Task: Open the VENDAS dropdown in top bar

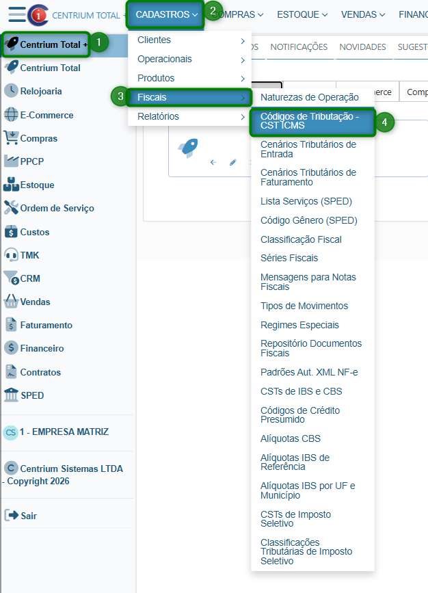Action: point(362,14)
